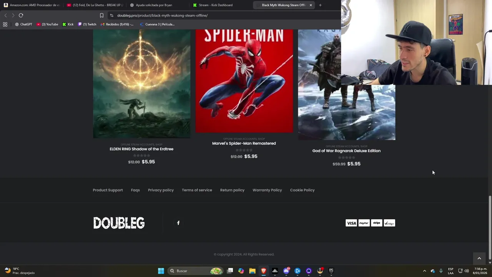The width and height of the screenshot is (492, 277).
Task: Click the network icon in system tray
Action: (x=460, y=271)
